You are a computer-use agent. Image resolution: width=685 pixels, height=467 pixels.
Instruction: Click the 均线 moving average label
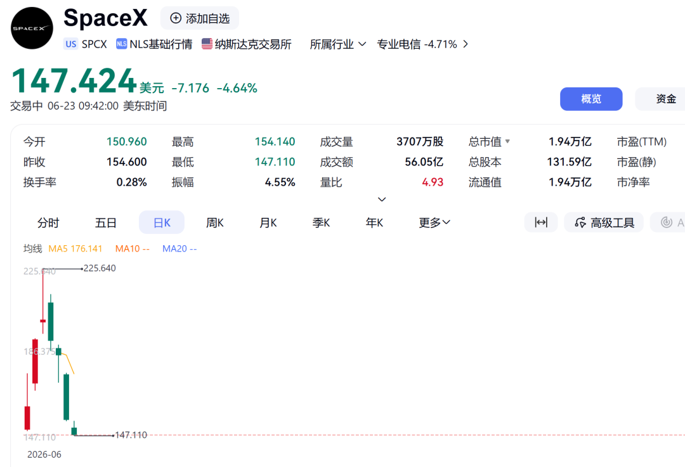click(x=33, y=249)
